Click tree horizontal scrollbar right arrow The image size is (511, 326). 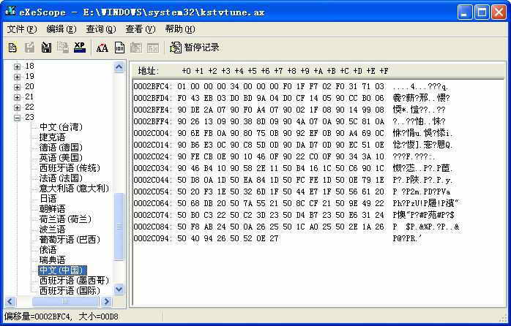[107, 300]
